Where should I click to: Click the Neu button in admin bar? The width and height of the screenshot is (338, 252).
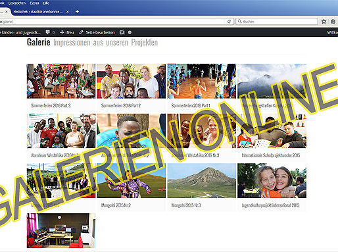67,32
